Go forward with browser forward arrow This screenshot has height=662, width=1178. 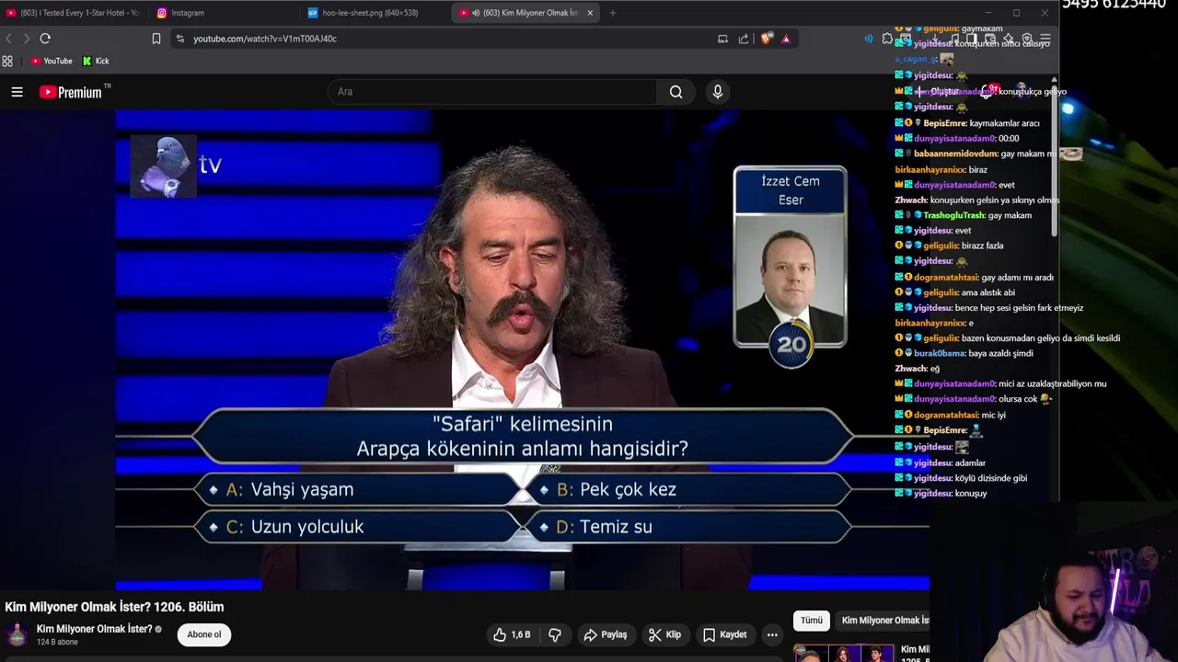(27, 39)
